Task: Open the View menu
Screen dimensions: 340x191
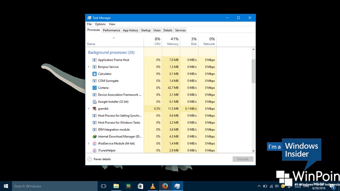Action: coord(112,24)
